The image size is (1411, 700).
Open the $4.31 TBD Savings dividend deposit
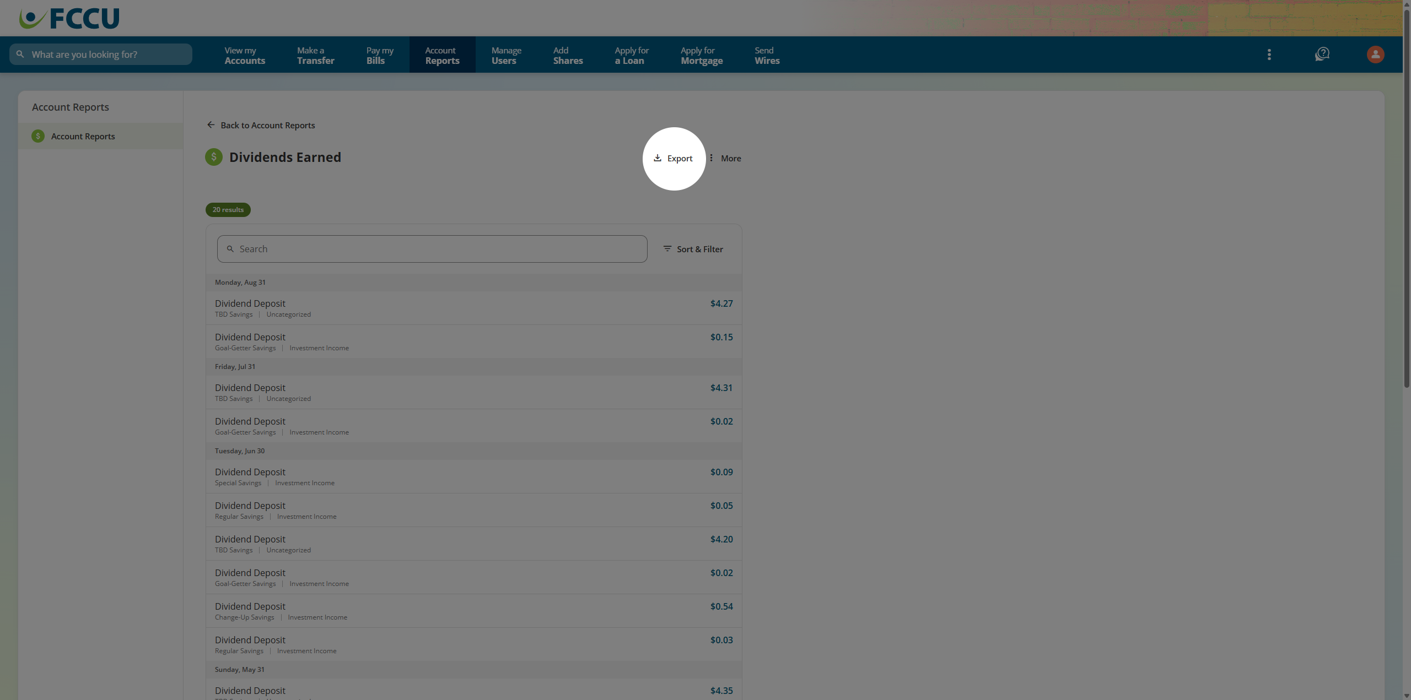(x=473, y=392)
